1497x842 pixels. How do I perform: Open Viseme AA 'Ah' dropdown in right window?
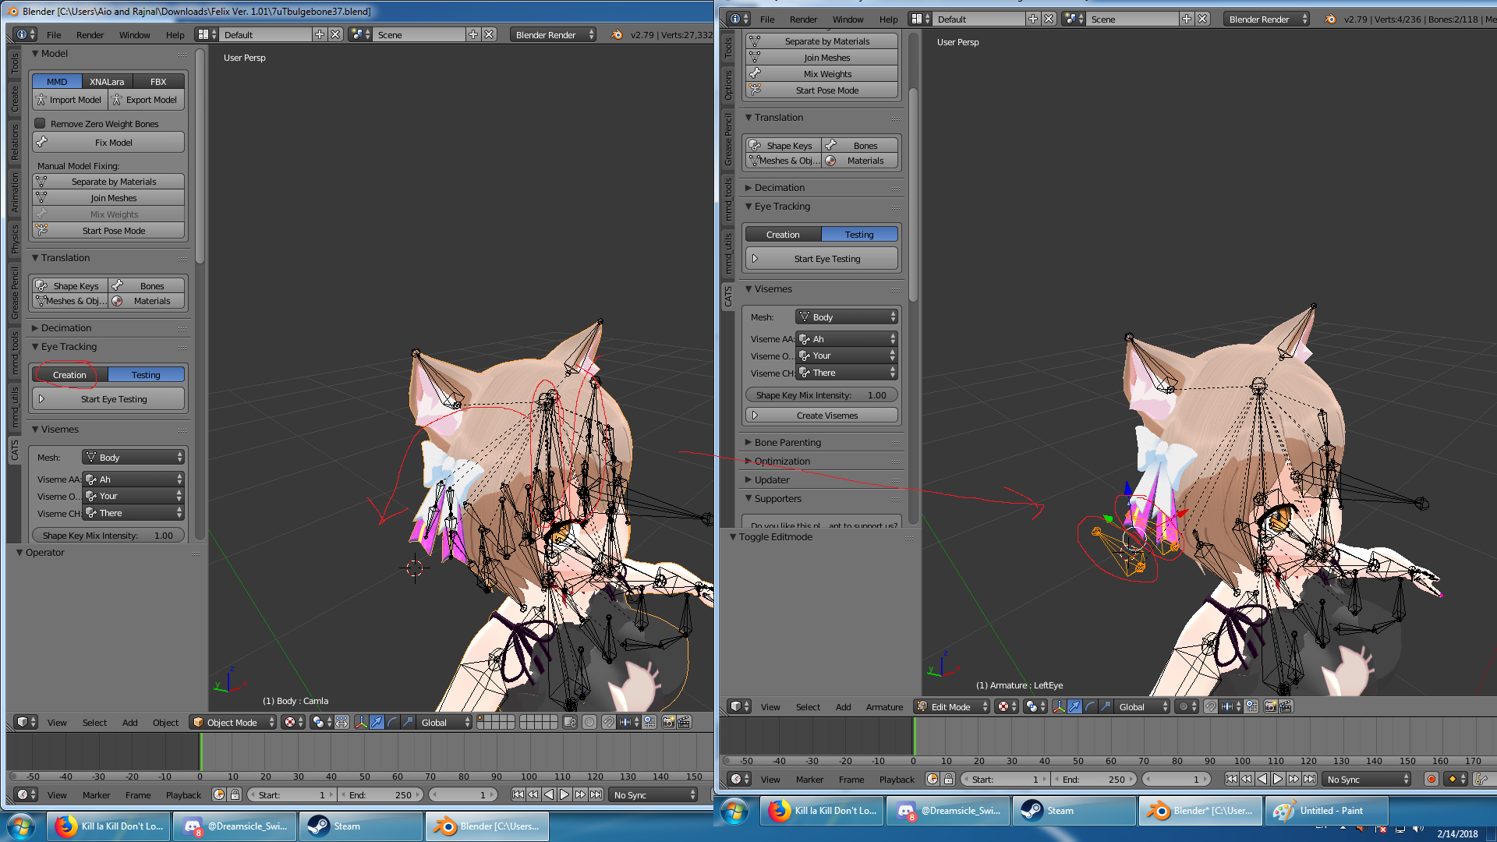(x=847, y=339)
